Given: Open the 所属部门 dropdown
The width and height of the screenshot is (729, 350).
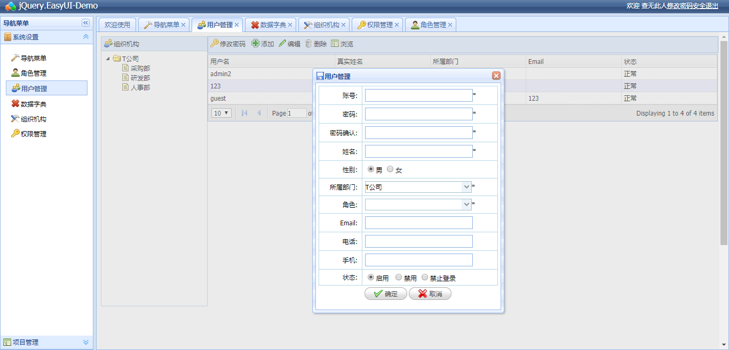Looking at the screenshot, I should 466,187.
